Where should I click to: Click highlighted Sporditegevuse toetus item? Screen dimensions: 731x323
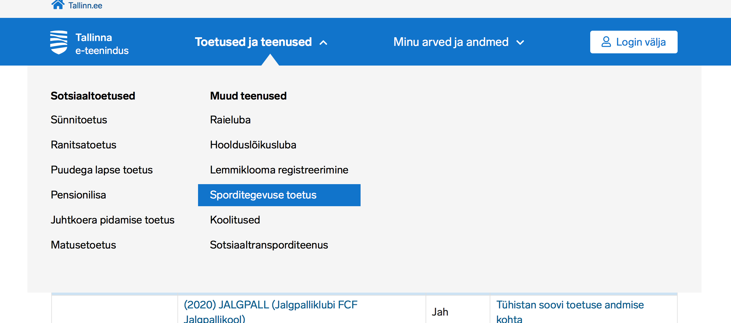point(279,195)
